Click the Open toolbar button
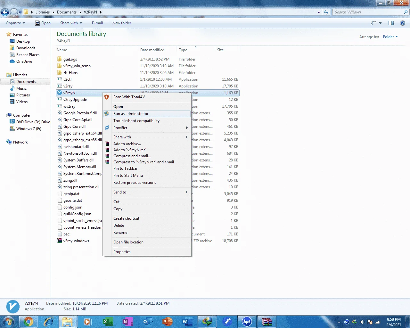 click(x=43, y=23)
